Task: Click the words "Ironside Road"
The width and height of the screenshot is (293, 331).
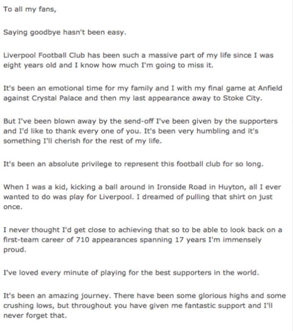Action: tap(181, 187)
